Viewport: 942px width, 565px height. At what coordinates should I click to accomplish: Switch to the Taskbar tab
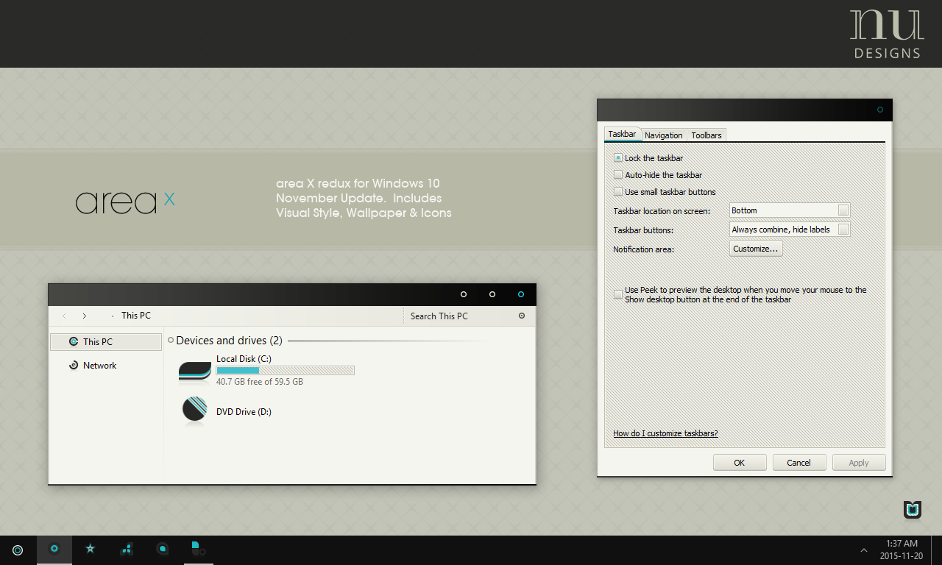pyautogui.click(x=623, y=135)
